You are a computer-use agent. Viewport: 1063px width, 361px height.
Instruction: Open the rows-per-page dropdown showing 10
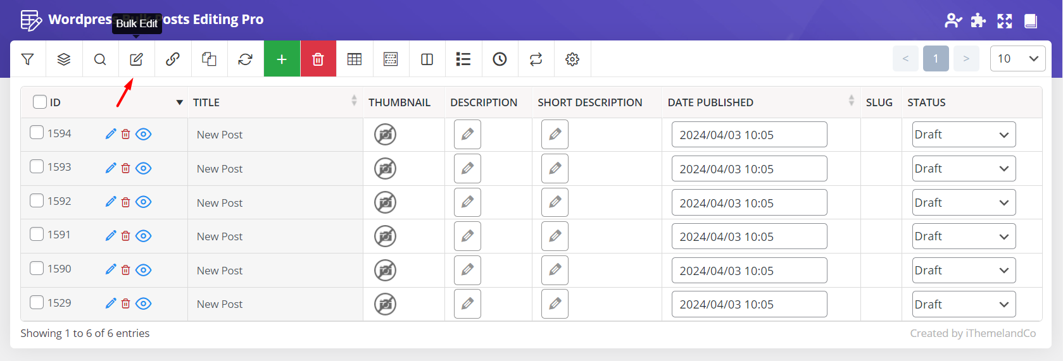pos(1017,59)
